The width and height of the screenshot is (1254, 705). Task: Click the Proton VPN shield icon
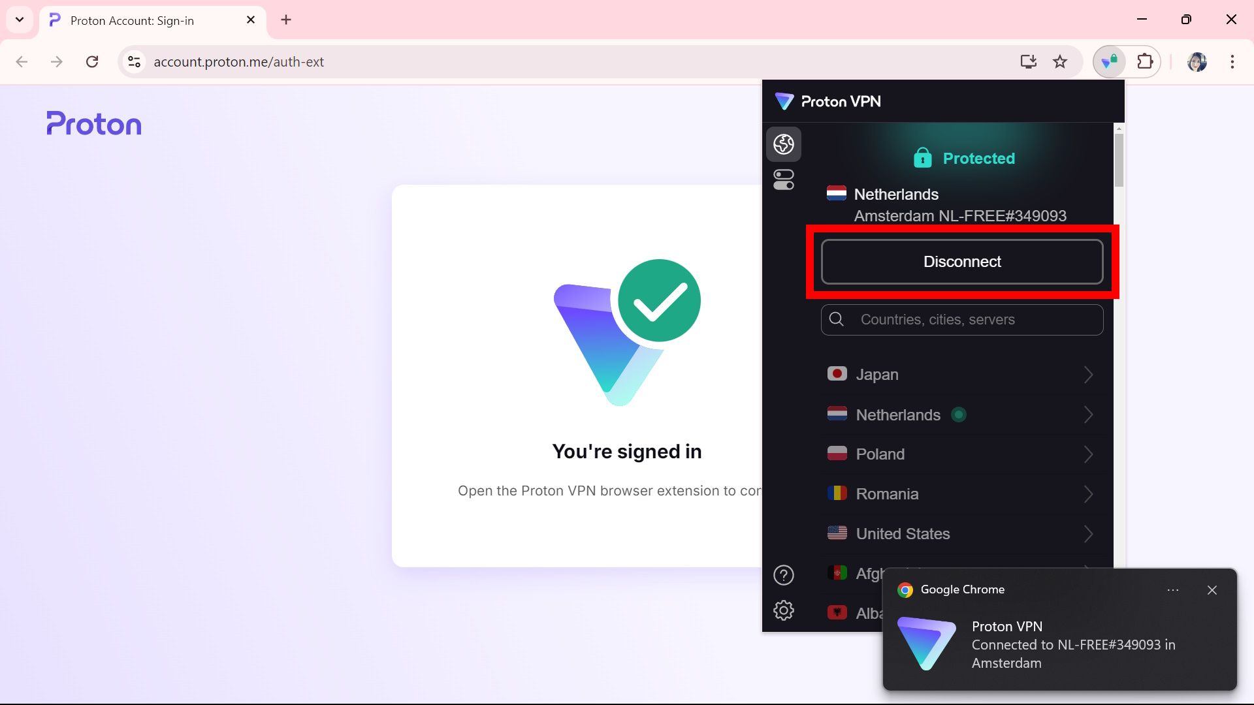point(1109,61)
